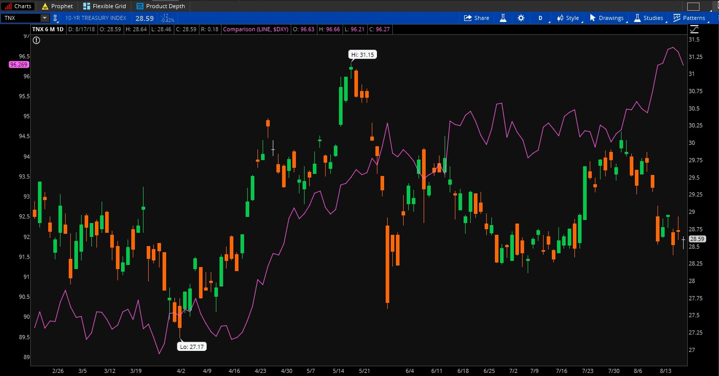
Task: Click the 2/26 date on the time axis
Action: point(58,370)
